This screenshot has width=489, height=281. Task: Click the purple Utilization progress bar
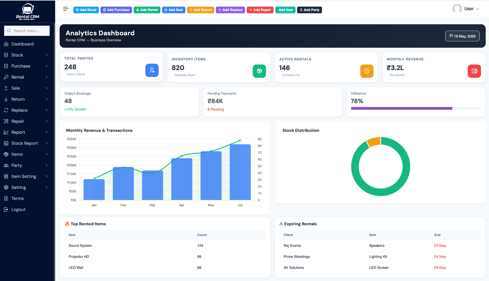[x=401, y=109]
